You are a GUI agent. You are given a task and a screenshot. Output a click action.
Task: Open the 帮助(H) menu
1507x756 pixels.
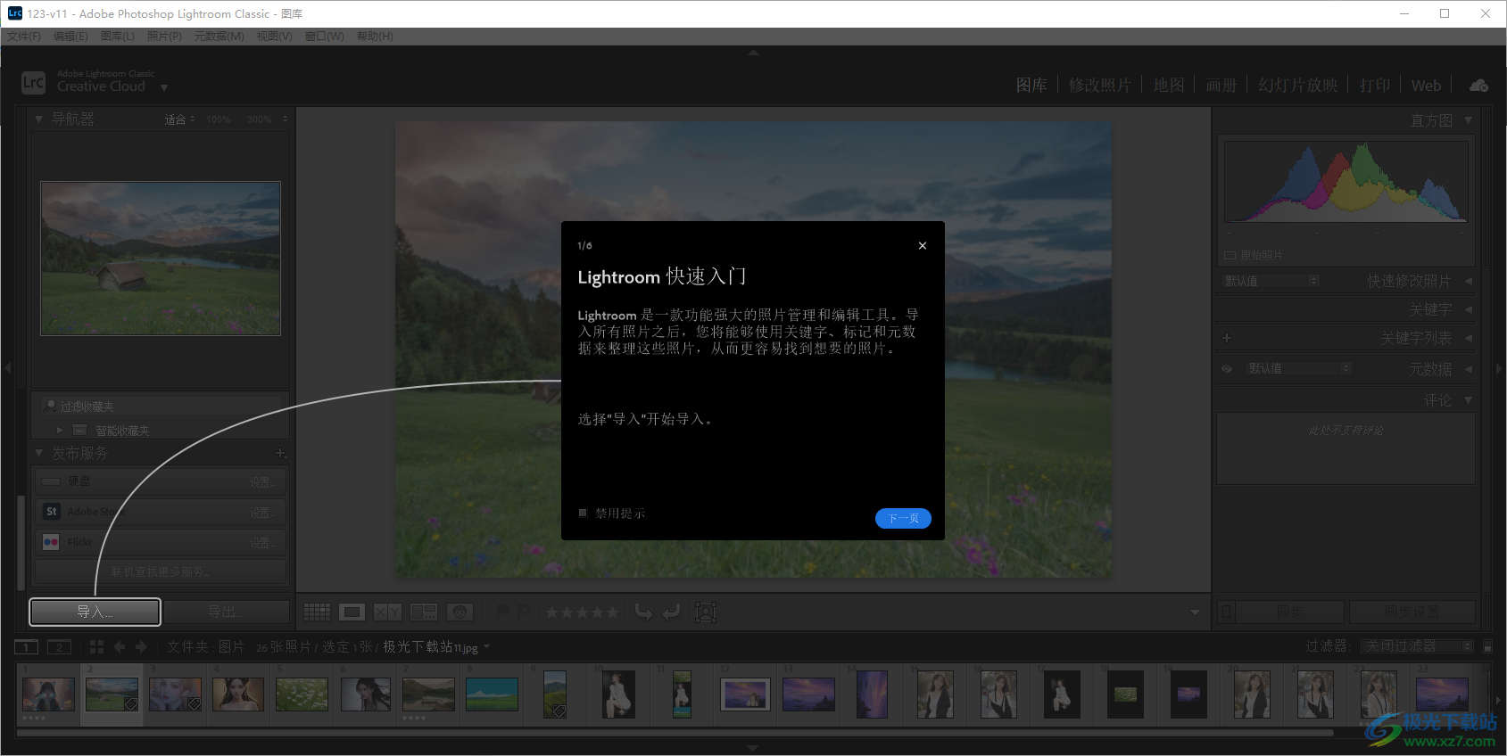click(x=375, y=37)
